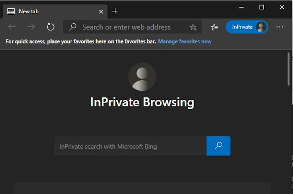Click the small avatar in the InPrivate pill
Image resolution: width=293 pixels, height=194 pixels.
[261, 27]
